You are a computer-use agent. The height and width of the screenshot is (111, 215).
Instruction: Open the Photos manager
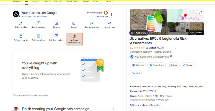tap(56, 25)
